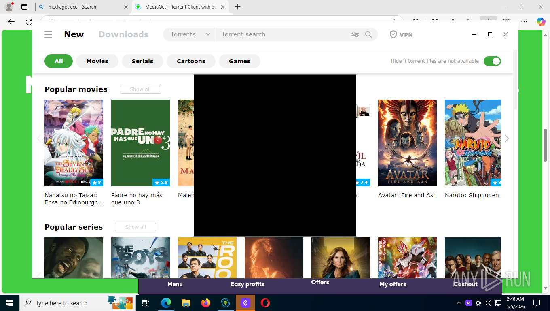
Task: Open Edge tab actions icon
Action: coord(24,7)
